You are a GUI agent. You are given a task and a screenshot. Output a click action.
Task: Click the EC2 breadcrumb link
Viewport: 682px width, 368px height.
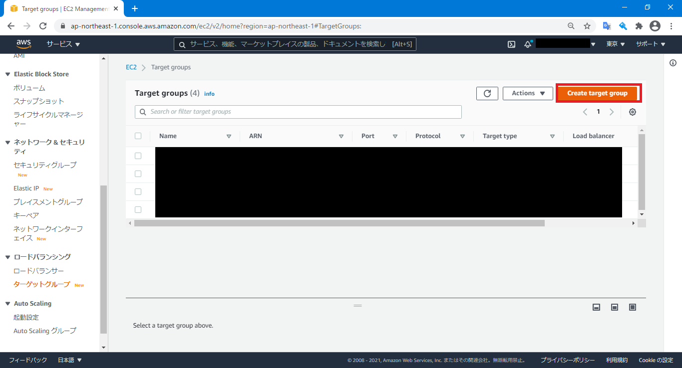(131, 67)
